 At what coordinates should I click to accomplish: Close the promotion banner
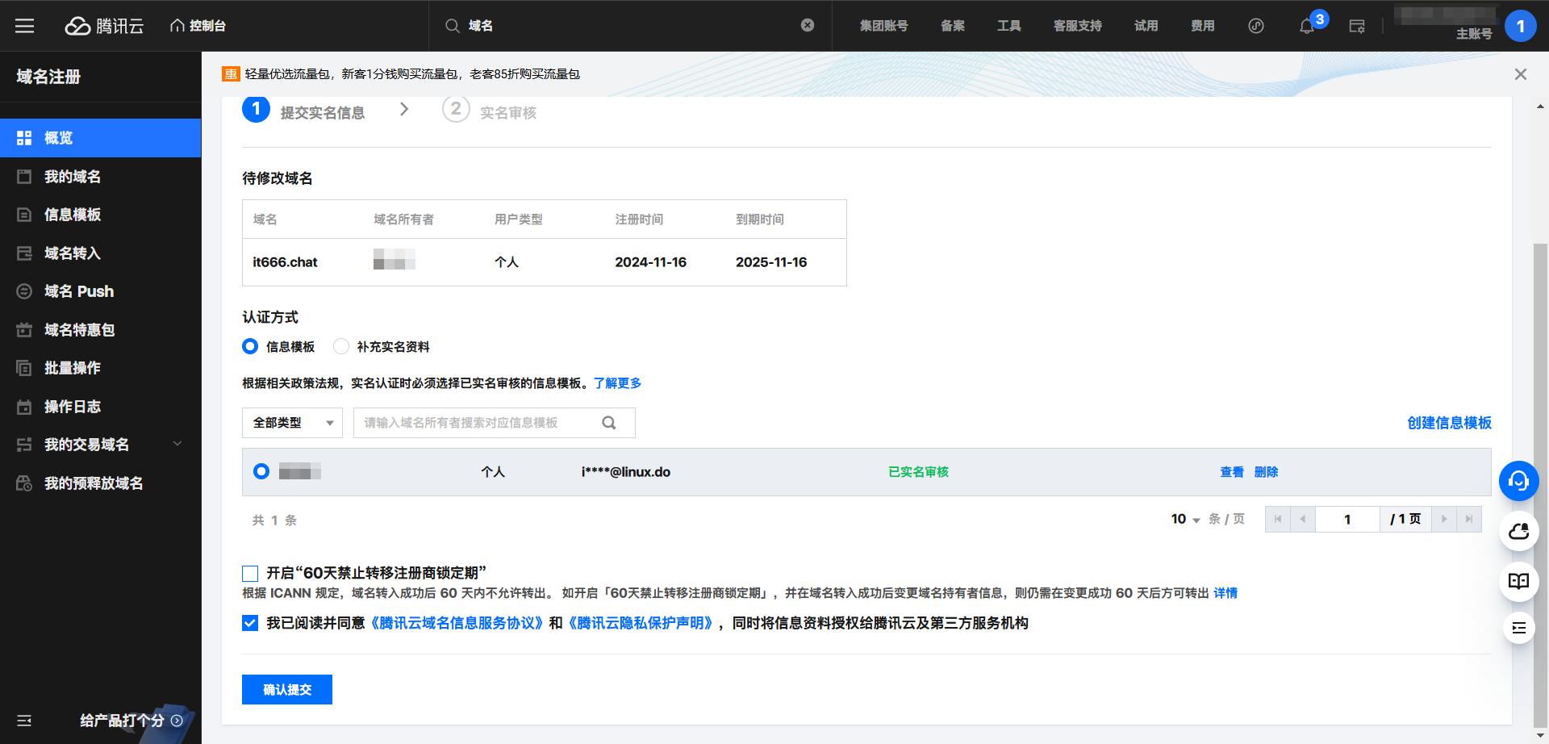(1521, 74)
